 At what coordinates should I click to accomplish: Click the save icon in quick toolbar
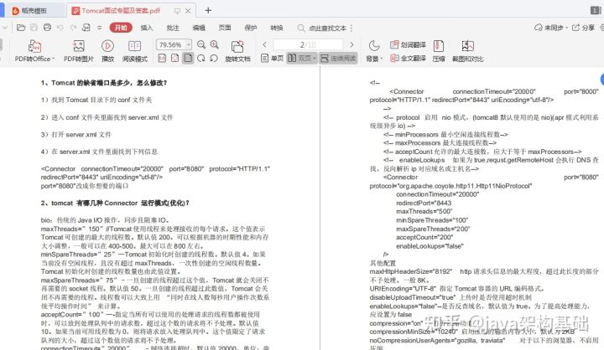34,28
